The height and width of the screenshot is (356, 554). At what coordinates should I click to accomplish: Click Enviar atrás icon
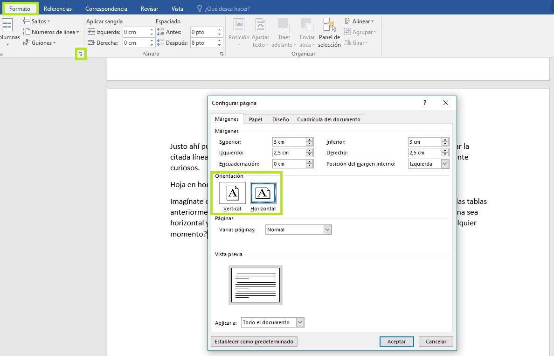307,33
